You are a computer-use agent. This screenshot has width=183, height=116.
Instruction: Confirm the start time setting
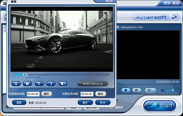click(47, 94)
